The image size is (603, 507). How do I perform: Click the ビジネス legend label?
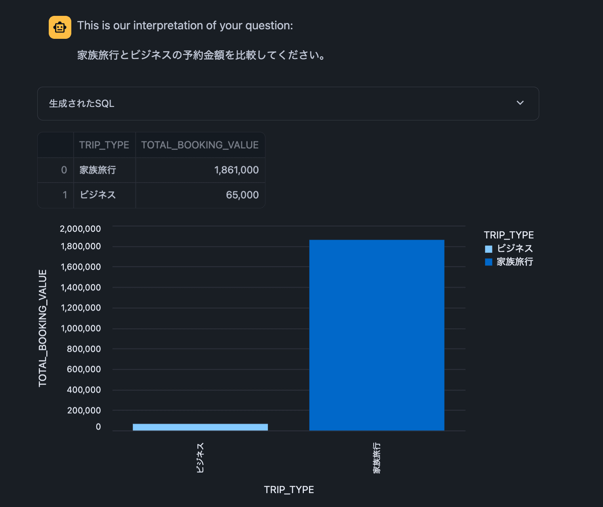515,248
